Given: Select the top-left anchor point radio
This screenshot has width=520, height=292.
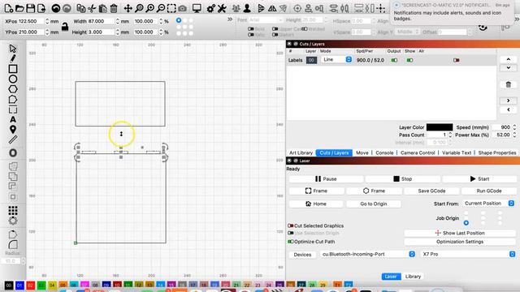Looking at the screenshot, I should point(179,20).
